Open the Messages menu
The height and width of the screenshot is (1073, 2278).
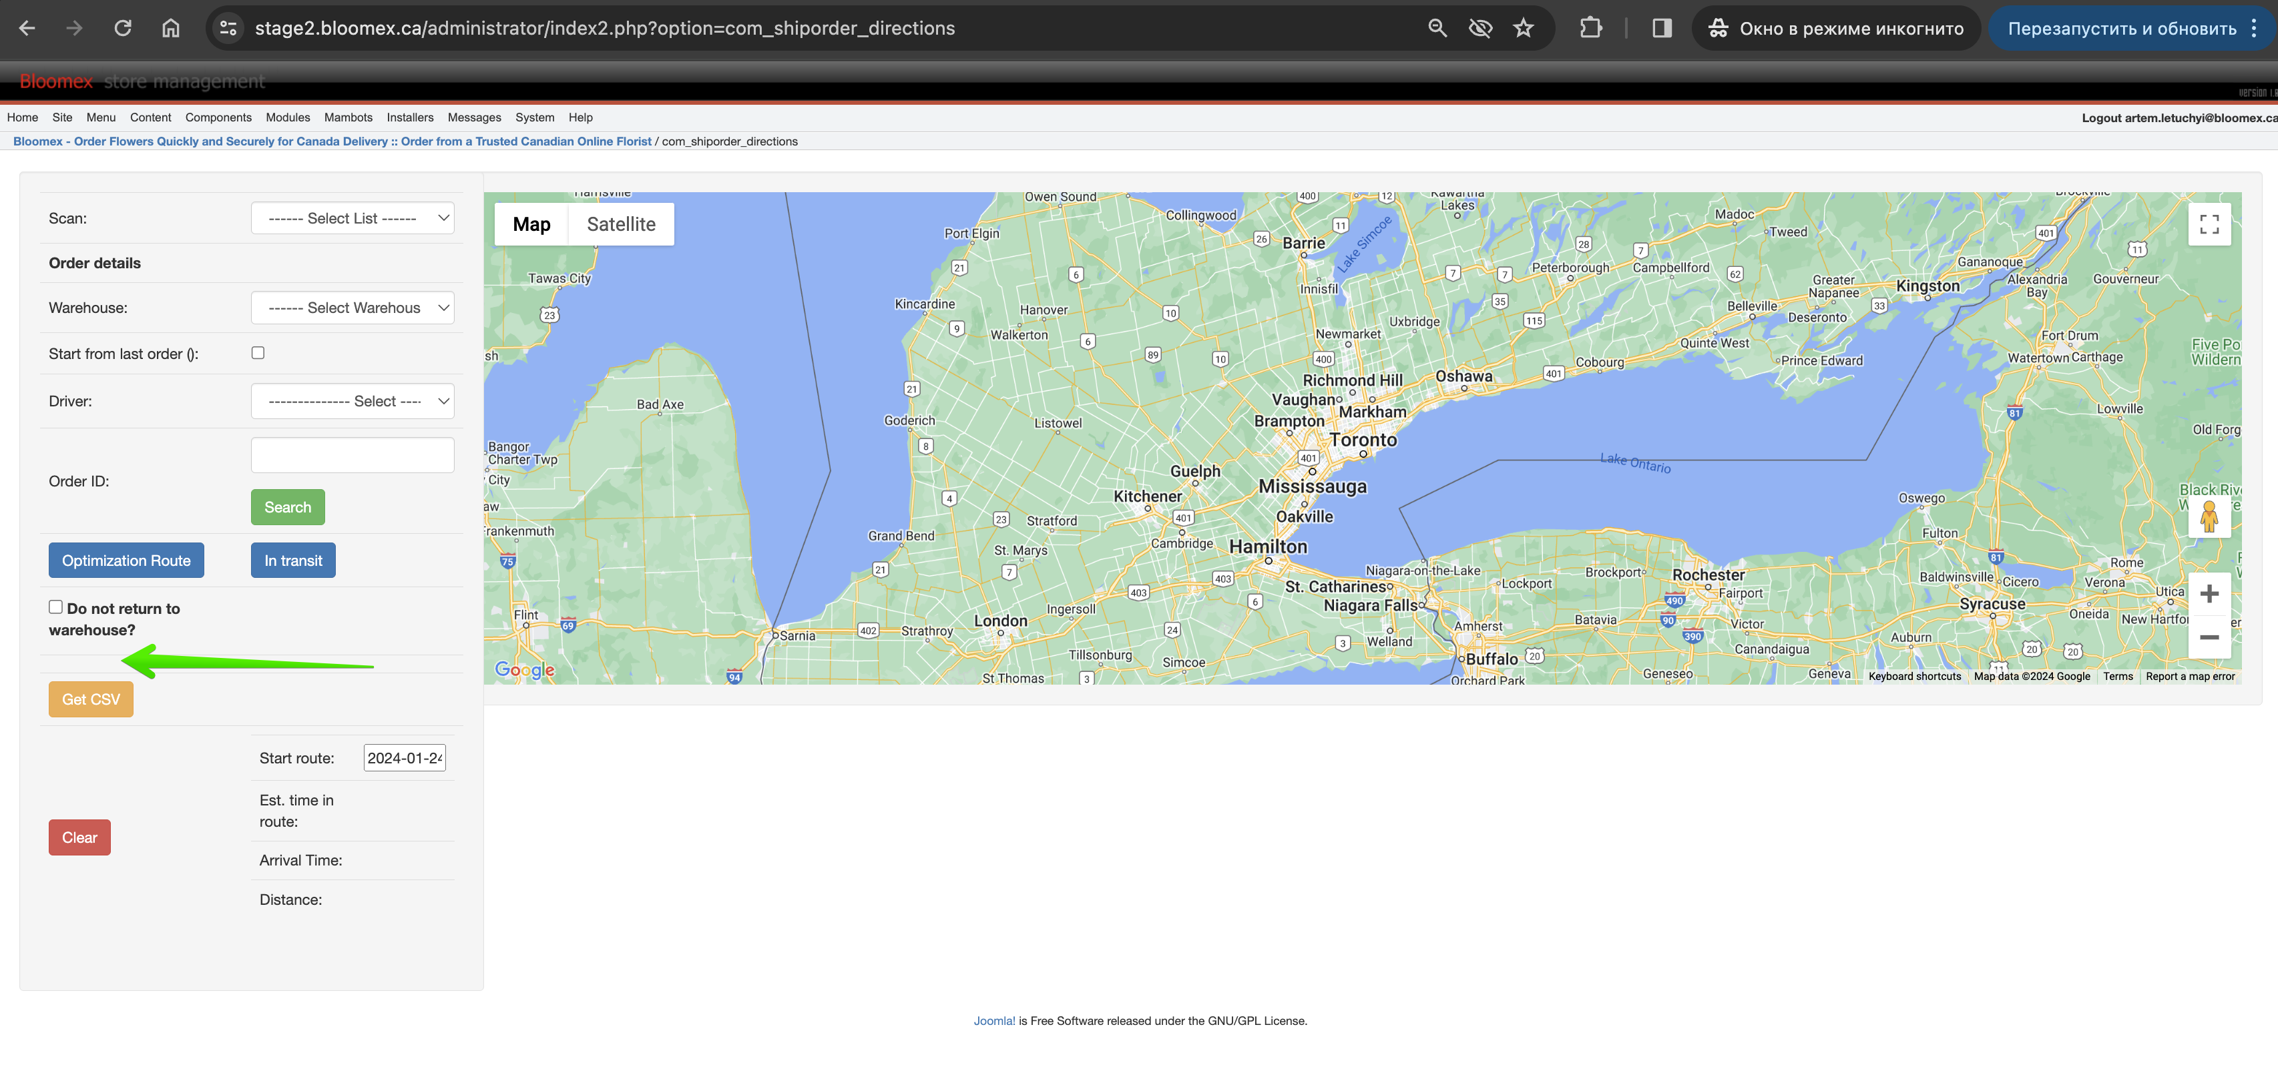[x=474, y=117]
